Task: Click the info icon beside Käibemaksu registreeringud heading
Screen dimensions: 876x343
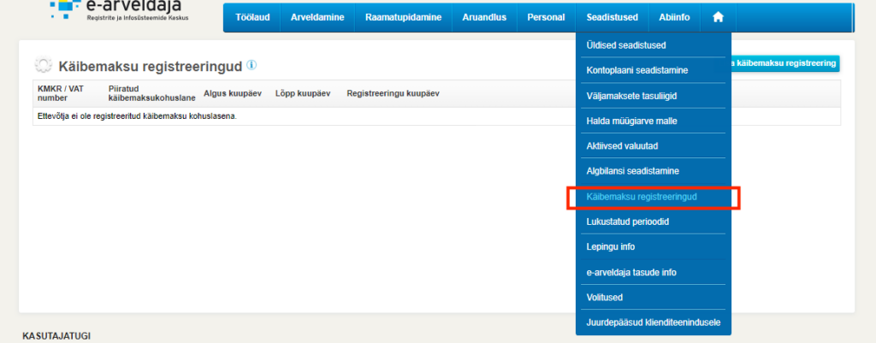Action: (252, 65)
